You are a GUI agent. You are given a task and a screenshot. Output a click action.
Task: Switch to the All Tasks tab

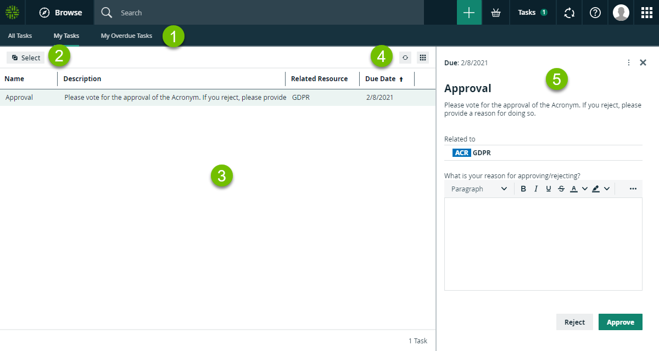(20, 36)
